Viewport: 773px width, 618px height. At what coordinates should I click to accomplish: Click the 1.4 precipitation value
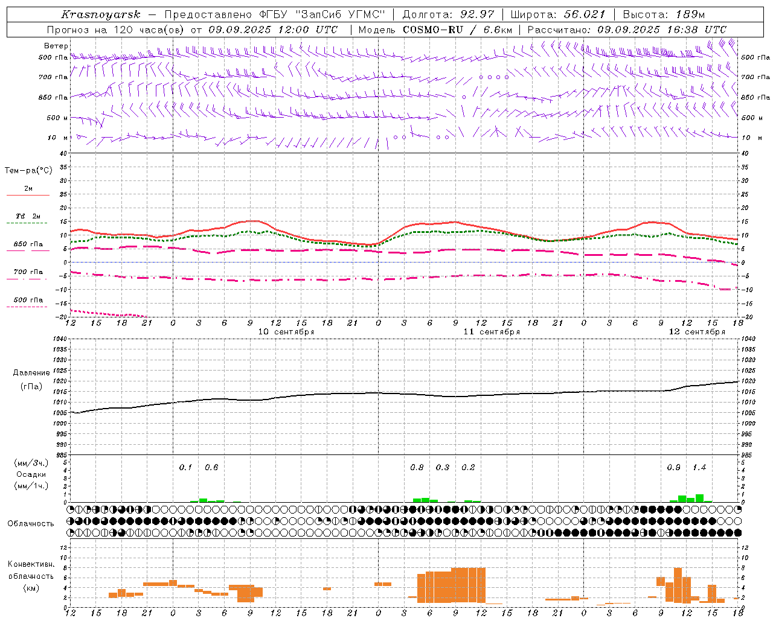[x=699, y=468]
